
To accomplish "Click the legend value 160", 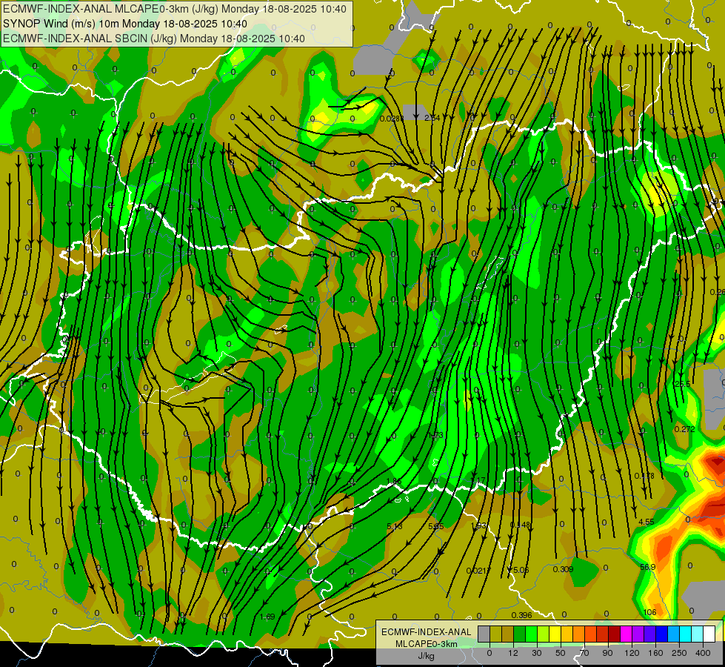I will tap(655, 653).
